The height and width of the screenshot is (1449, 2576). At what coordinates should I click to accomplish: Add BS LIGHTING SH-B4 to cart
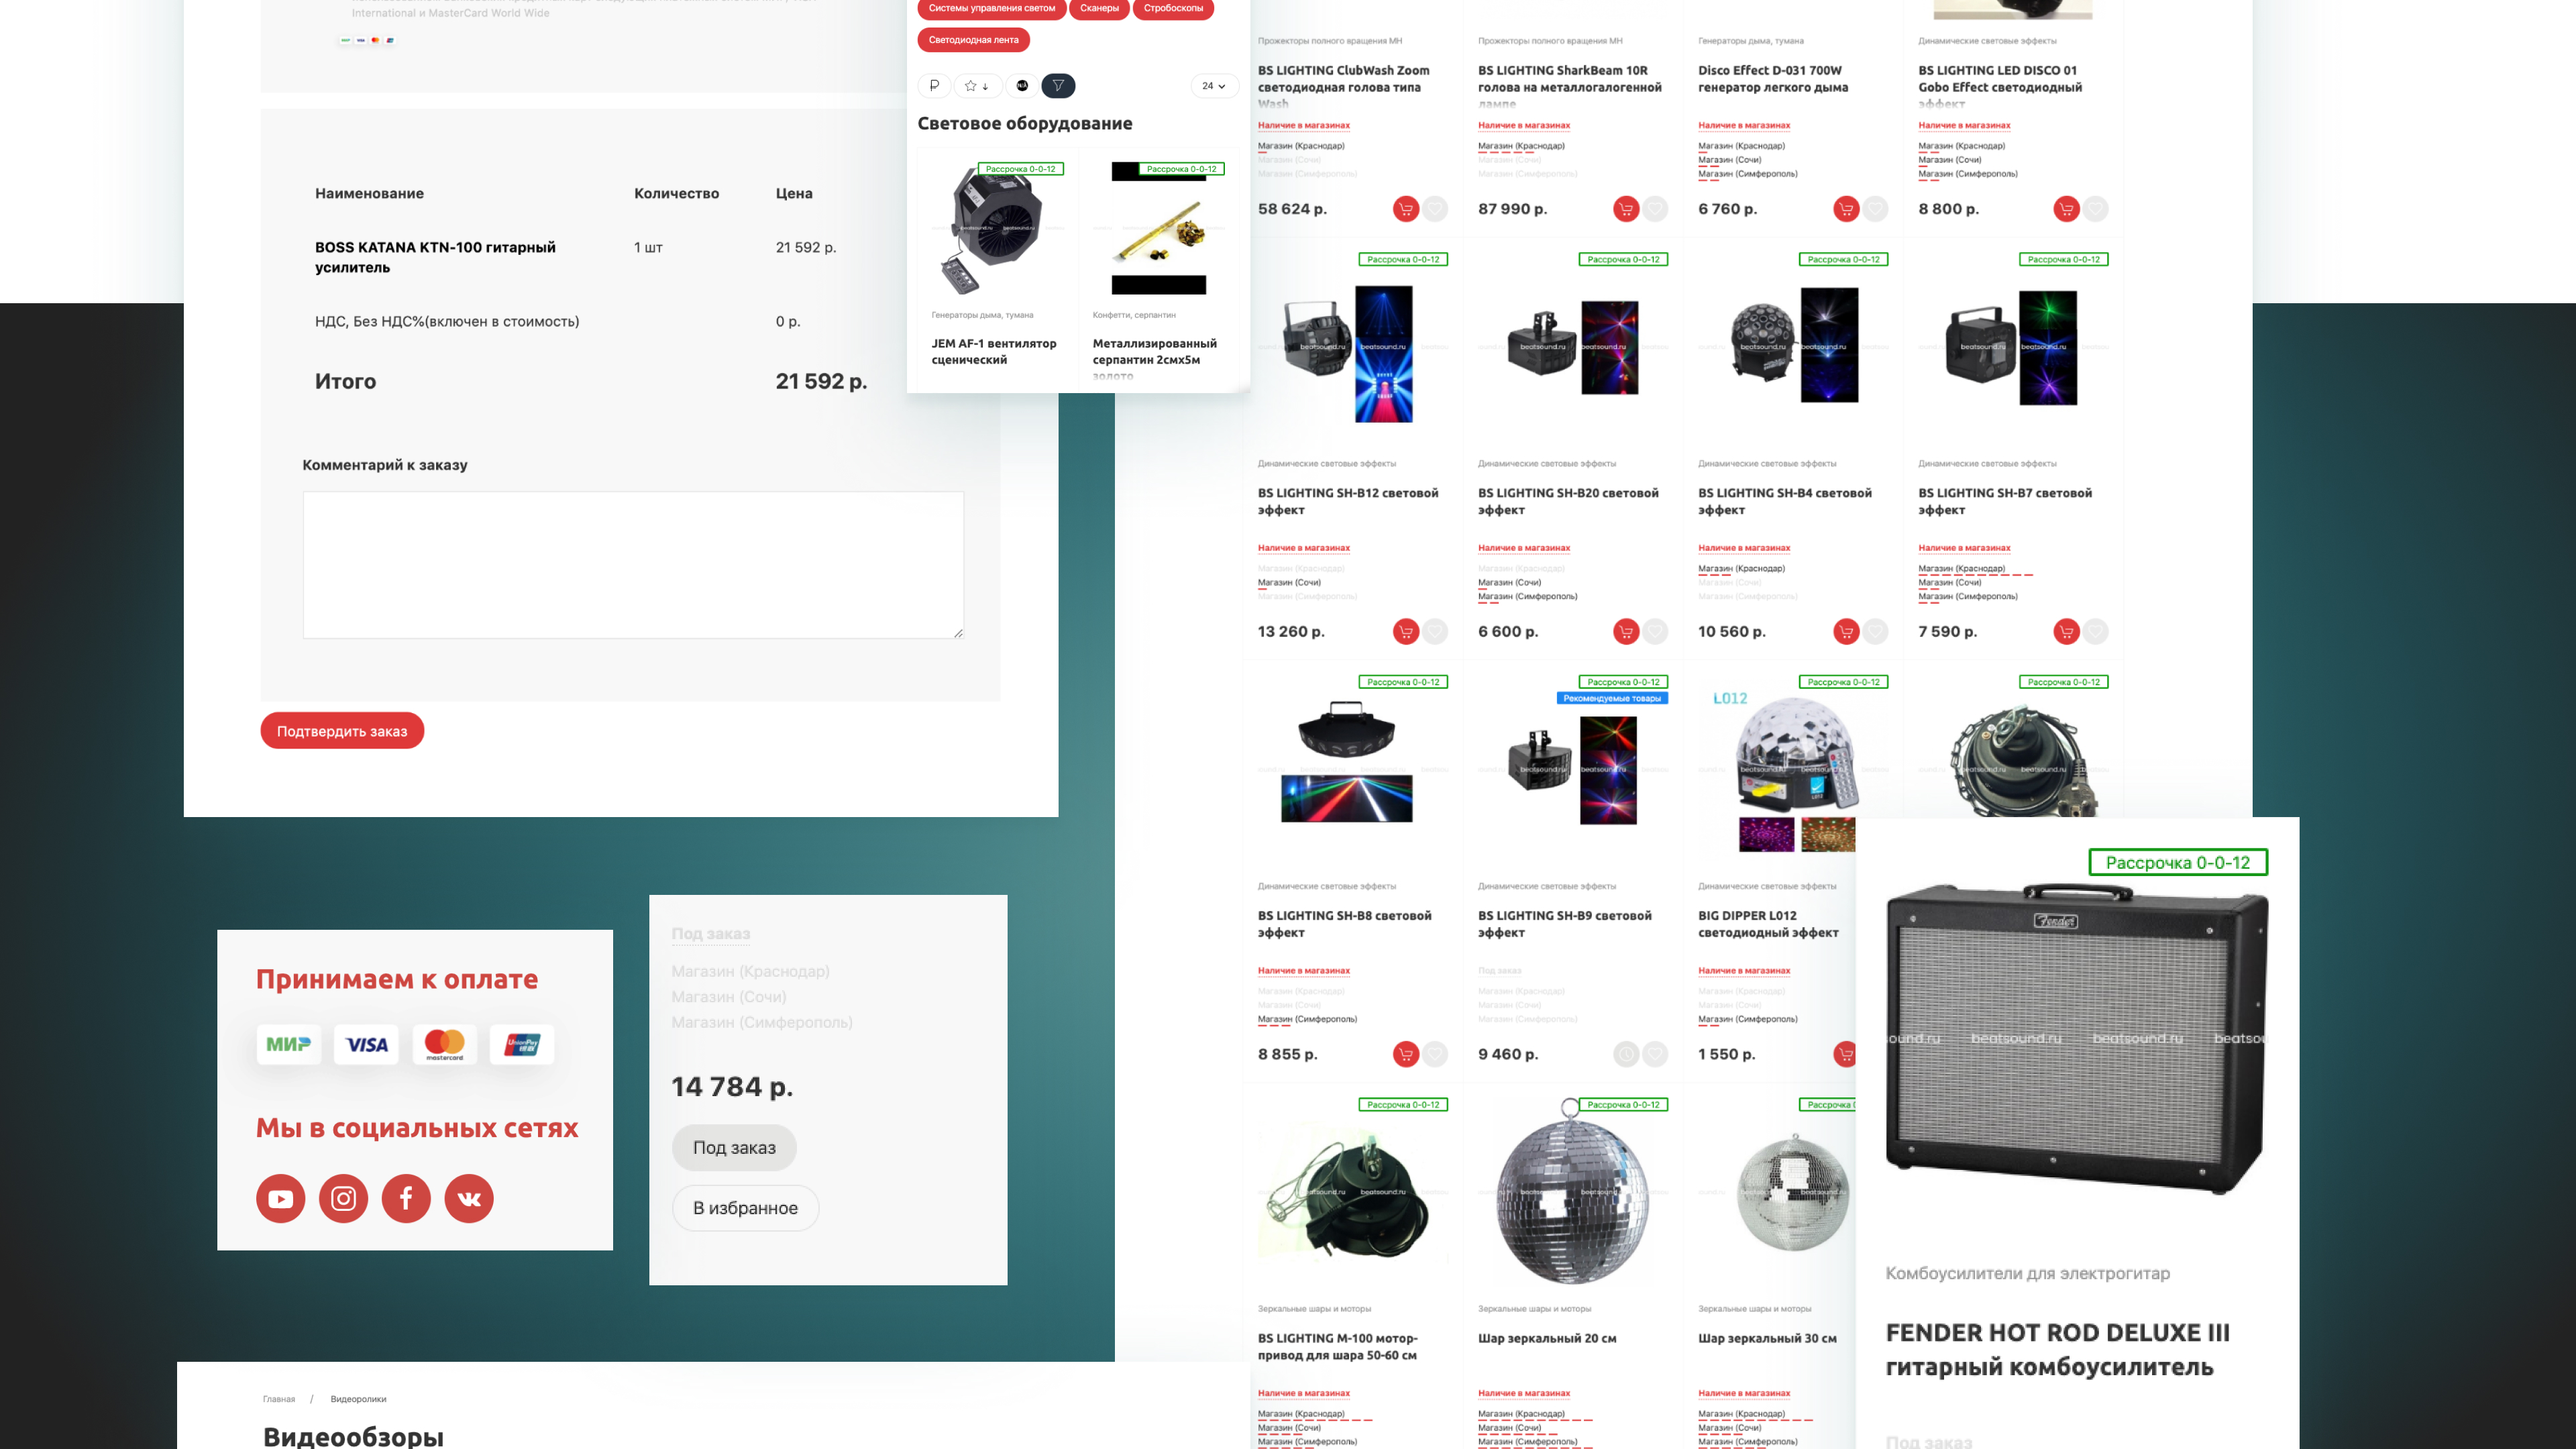(1846, 632)
